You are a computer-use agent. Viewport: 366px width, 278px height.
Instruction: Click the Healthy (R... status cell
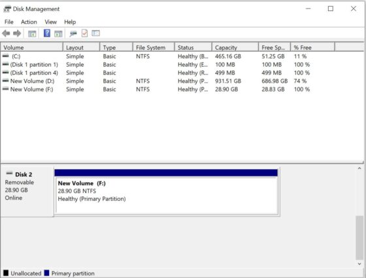[193, 73]
